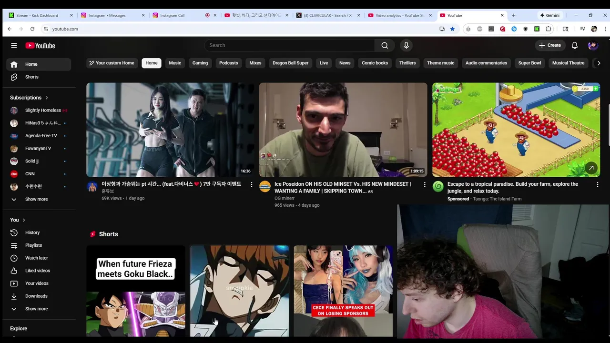Open FuwanyanTV subscription channel
This screenshot has height=343, width=610.
[39, 149]
